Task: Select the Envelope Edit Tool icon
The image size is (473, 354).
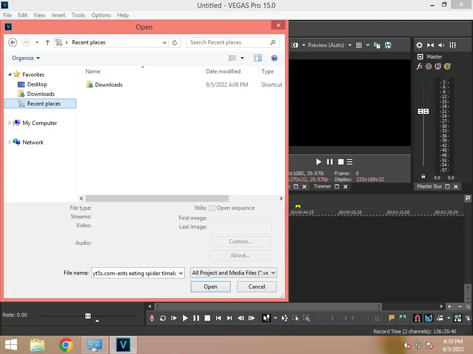Action: 285,318
